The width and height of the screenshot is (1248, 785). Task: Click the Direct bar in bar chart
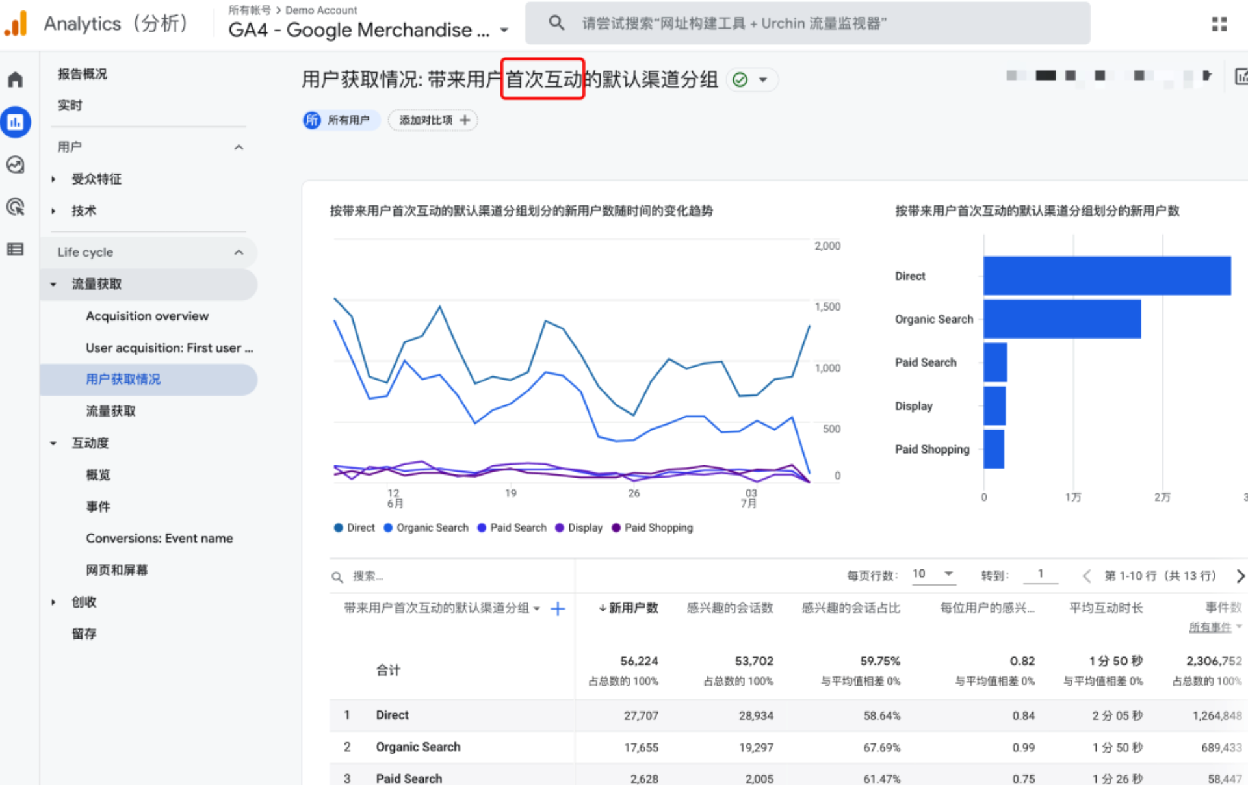point(1107,276)
